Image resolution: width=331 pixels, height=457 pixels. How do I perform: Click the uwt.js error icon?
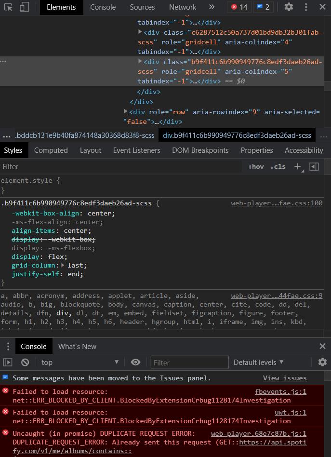tap(5, 412)
